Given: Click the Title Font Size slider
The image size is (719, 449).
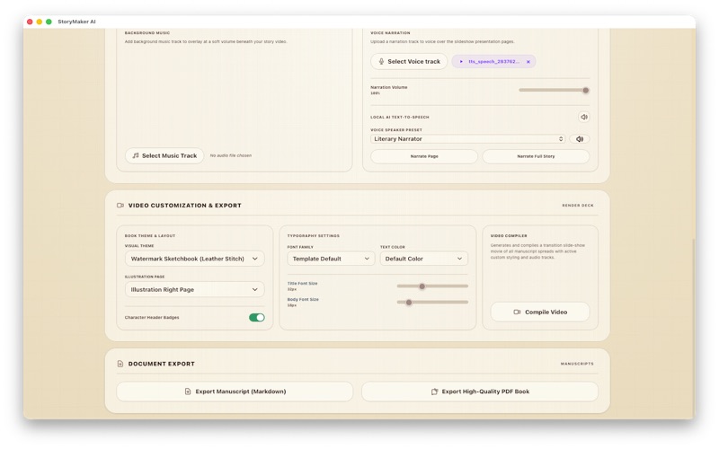Looking at the screenshot, I should pyautogui.click(x=432, y=286).
